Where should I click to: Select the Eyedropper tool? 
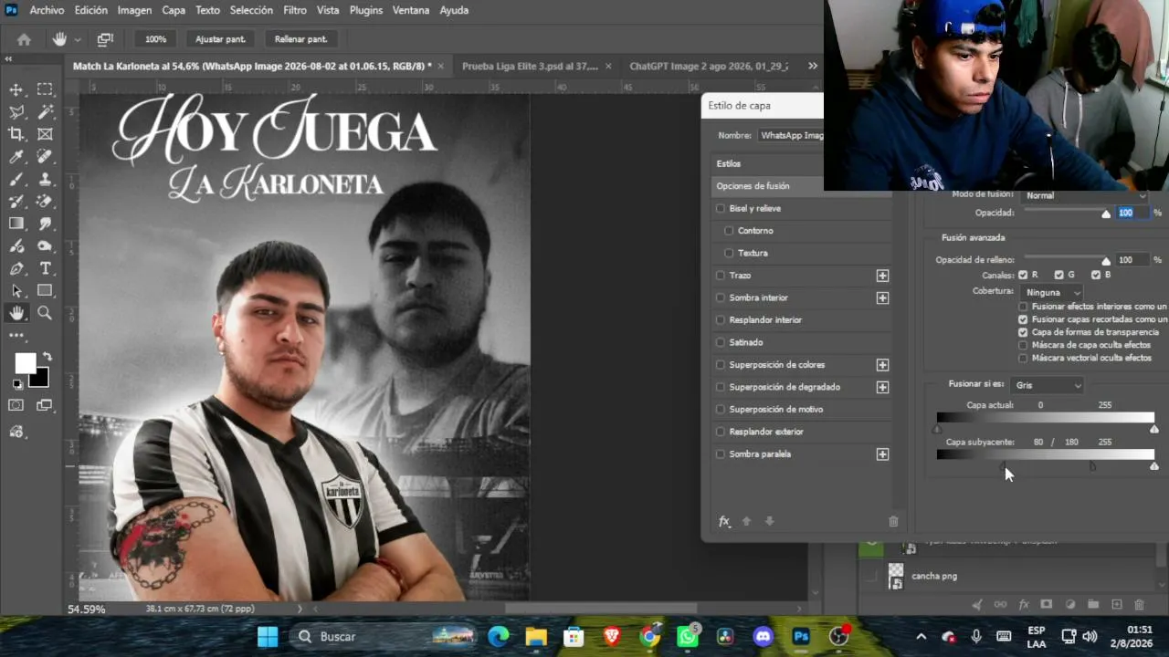16,157
